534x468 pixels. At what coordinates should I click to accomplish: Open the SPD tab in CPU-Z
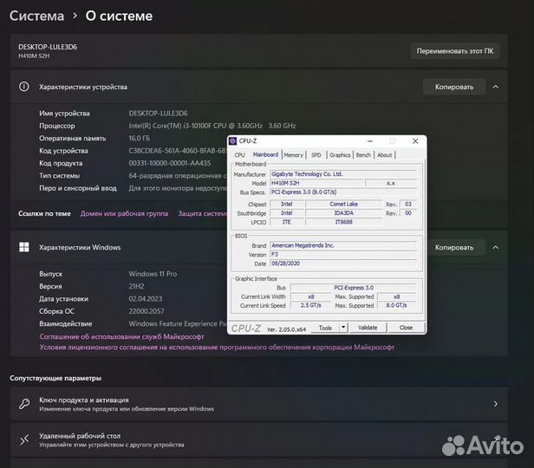pos(316,155)
